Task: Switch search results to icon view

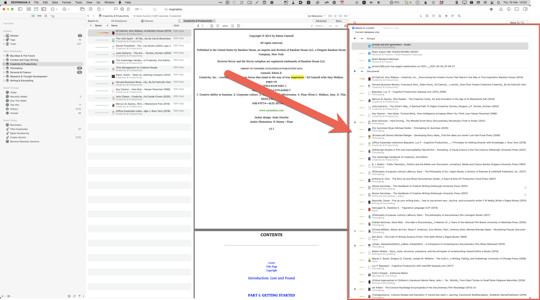Action: pos(330,16)
